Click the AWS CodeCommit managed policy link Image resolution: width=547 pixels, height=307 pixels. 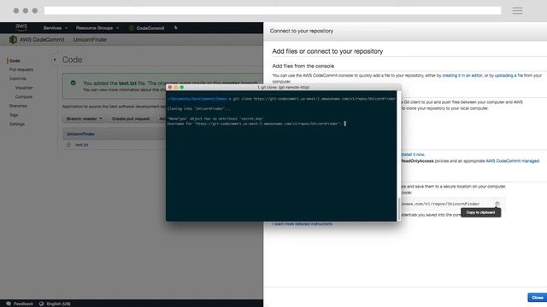point(513,161)
